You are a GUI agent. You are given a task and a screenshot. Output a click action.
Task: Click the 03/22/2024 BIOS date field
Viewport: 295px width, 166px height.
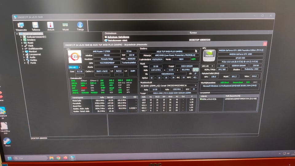tap(157, 59)
